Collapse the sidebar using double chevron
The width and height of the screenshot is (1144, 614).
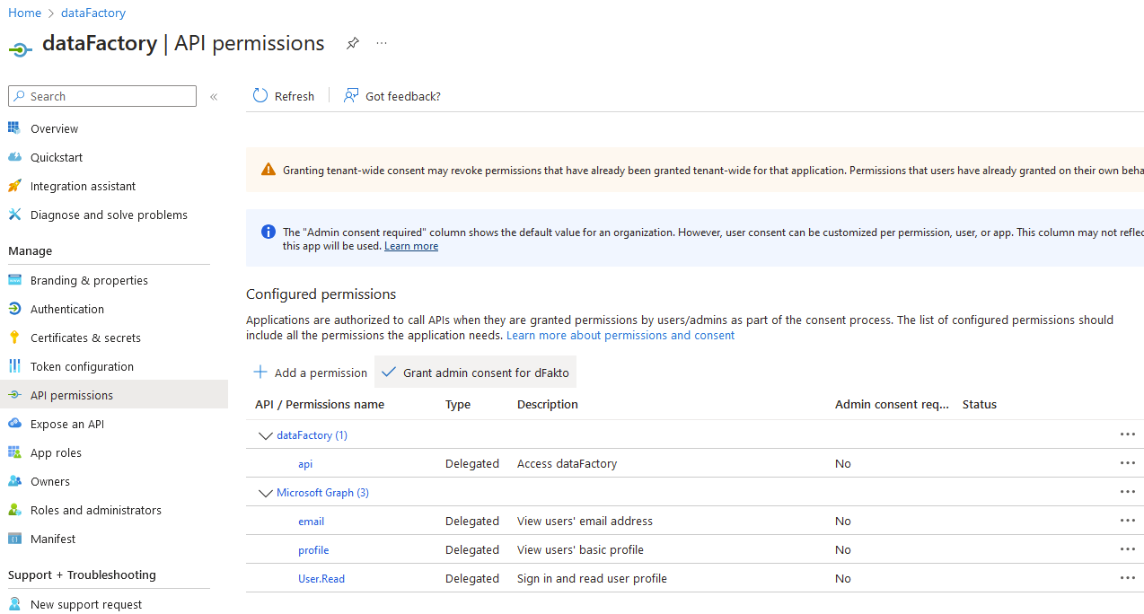[214, 97]
